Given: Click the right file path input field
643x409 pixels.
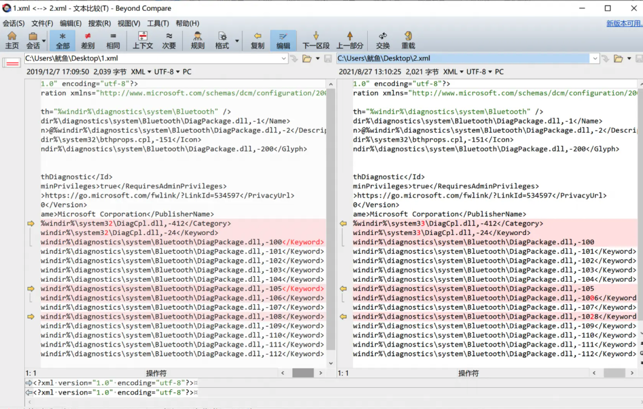Looking at the screenshot, I should (x=462, y=59).
